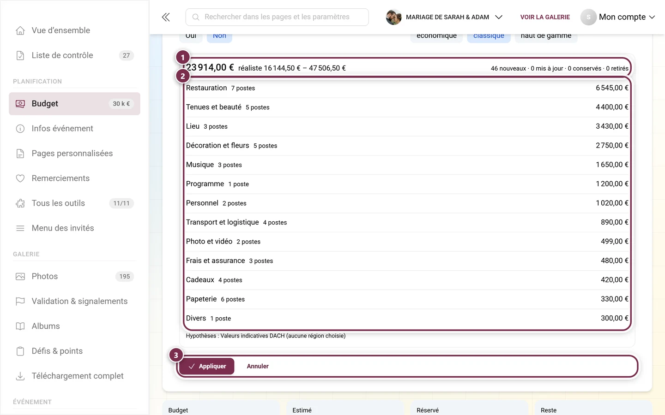
Task: Click the Cadeaux 4 postes row
Action: 407,280
